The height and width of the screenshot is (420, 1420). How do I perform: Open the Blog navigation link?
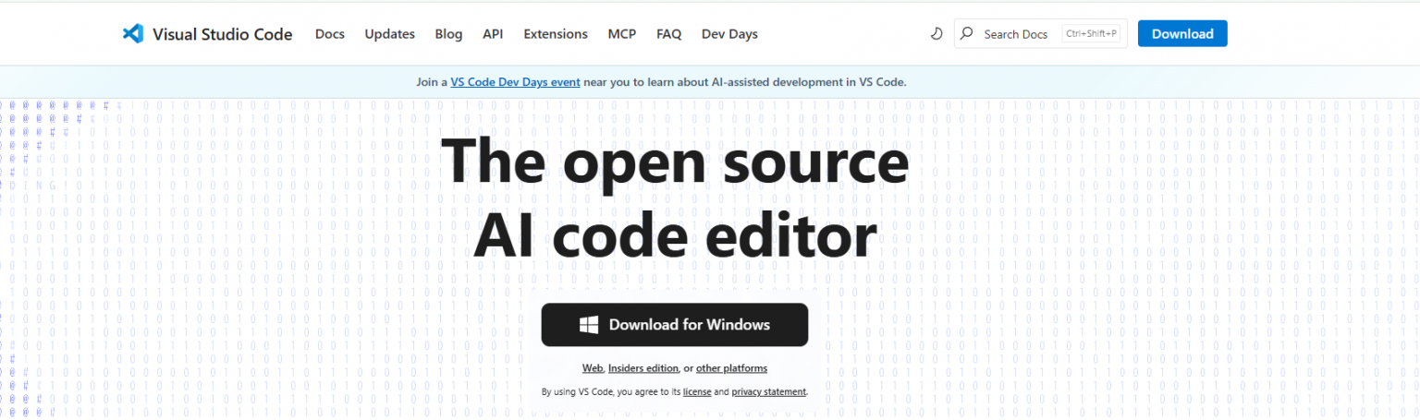point(448,34)
